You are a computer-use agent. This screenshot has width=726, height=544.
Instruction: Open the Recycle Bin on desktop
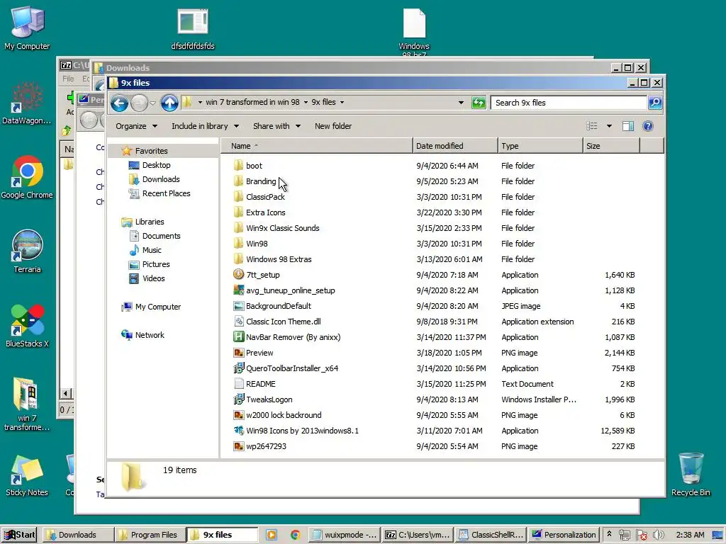[x=691, y=474]
